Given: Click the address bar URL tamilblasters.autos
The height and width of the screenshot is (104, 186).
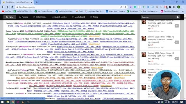Looking at the screenshot, I should tap(27, 7).
